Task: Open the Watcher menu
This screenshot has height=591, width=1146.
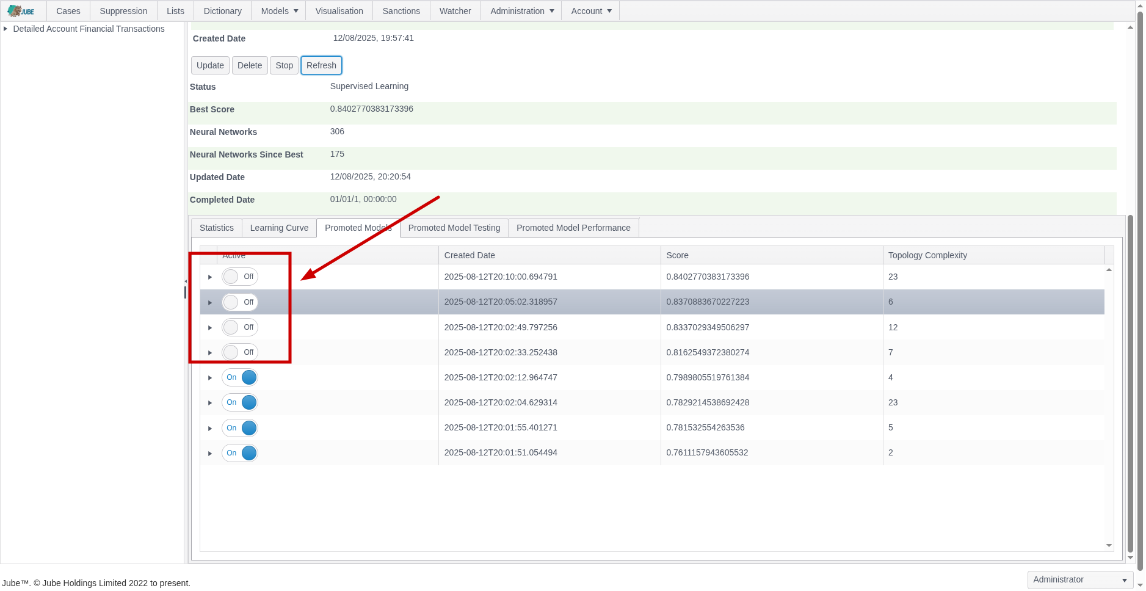Action: (455, 11)
